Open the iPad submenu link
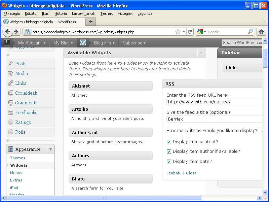 pos(14,188)
